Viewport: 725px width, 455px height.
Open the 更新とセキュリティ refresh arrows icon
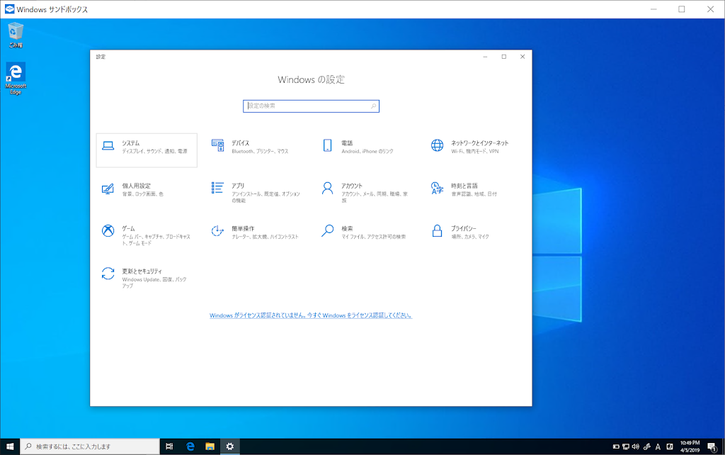point(108,274)
